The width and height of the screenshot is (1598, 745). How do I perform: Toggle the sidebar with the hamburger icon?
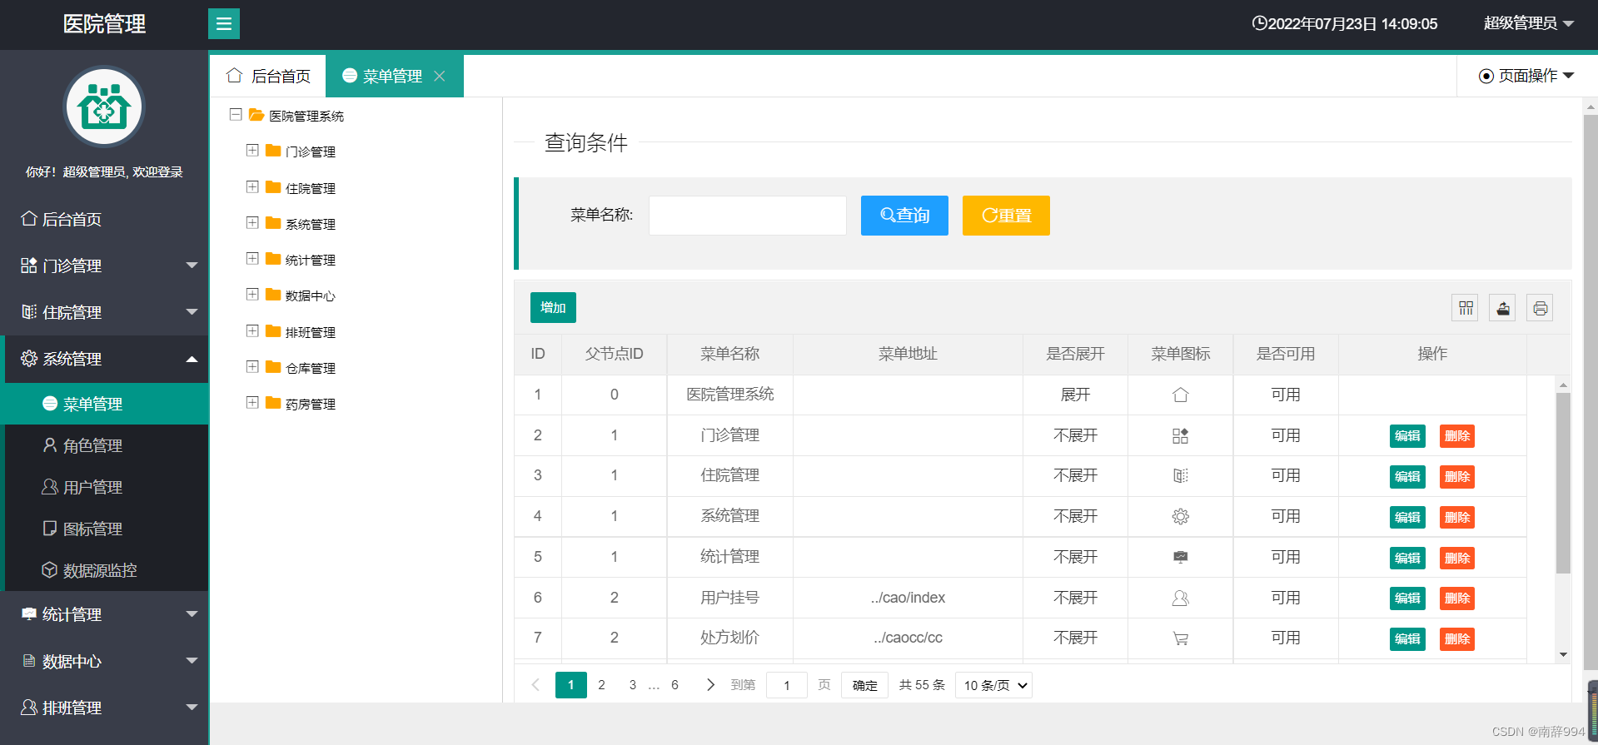click(x=224, y=23)
